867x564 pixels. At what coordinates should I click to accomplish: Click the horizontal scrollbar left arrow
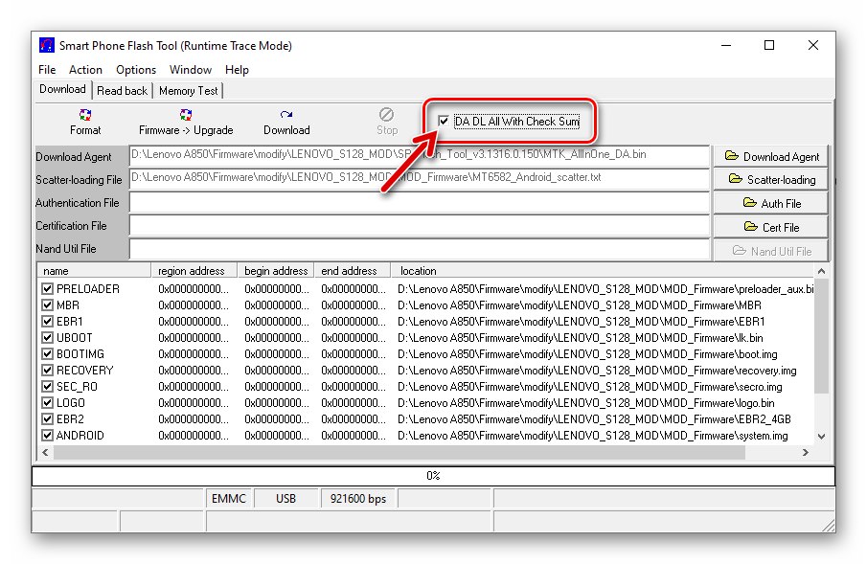[45, 452]
